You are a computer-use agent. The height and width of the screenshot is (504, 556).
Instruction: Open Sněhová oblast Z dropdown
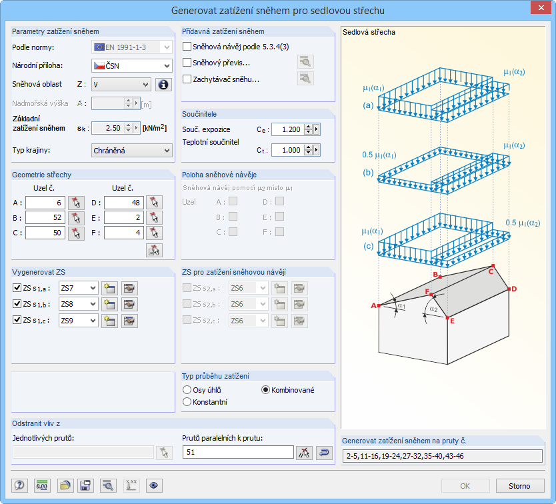point(121,85)
